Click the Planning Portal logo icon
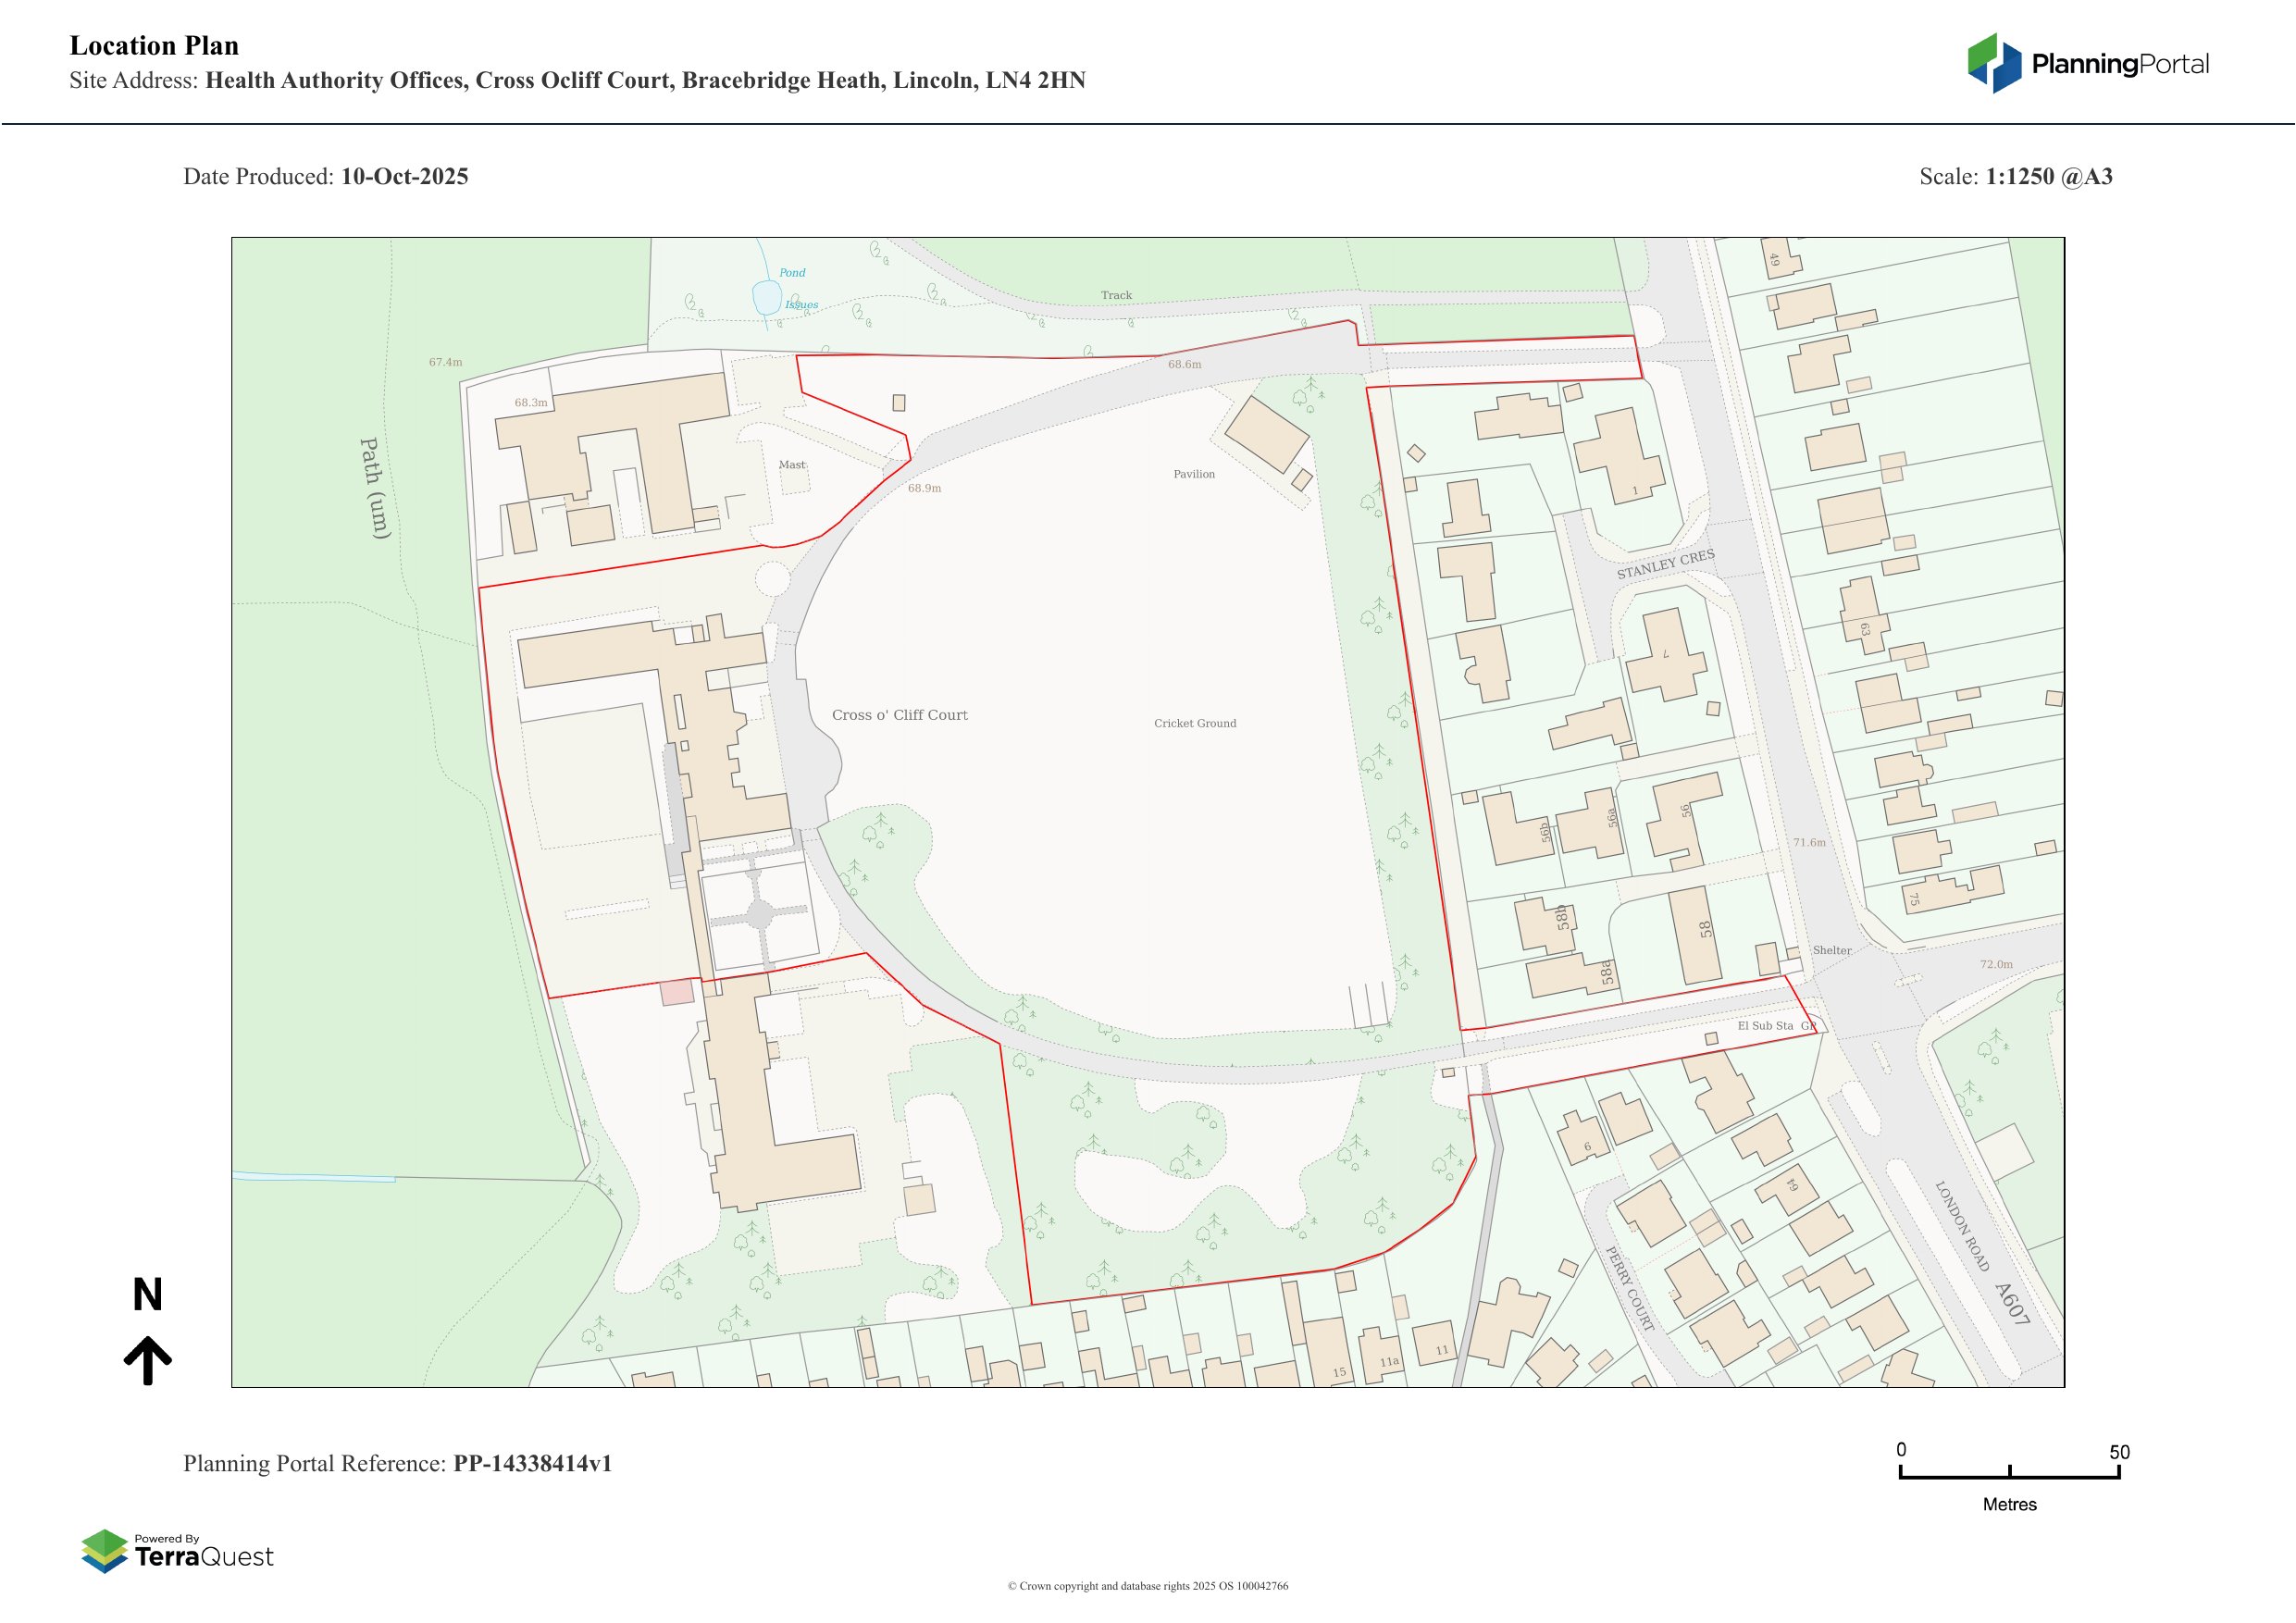The height and width of the screenshot is (1623, 2296). [x=1994, y=63]
